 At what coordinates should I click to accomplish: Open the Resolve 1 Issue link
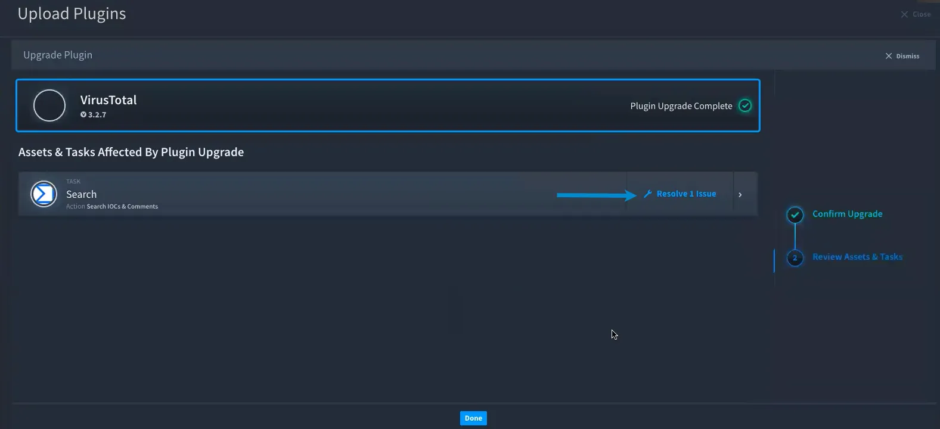click(686, 194)
